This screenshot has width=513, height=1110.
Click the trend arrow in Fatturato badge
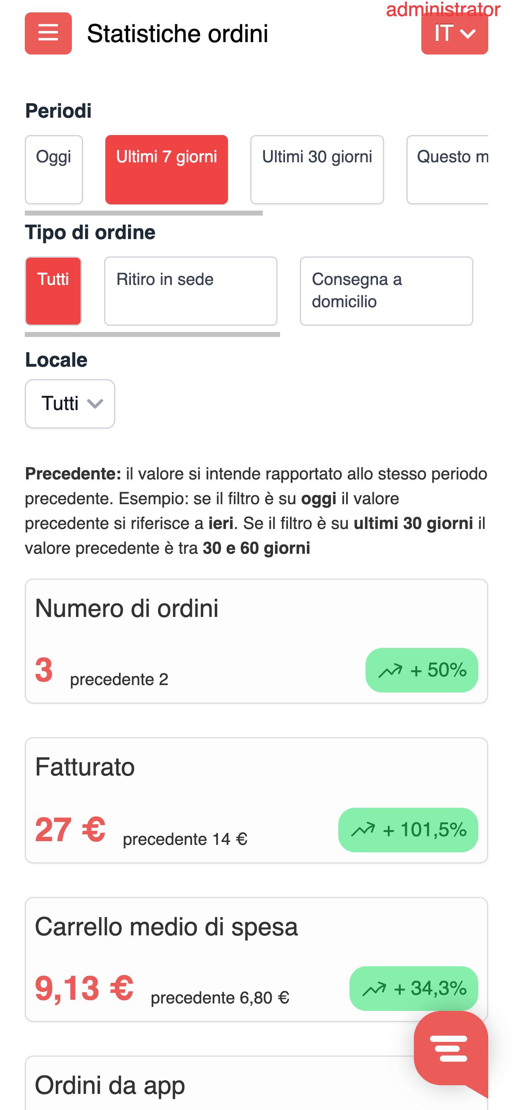coord(363,830)
